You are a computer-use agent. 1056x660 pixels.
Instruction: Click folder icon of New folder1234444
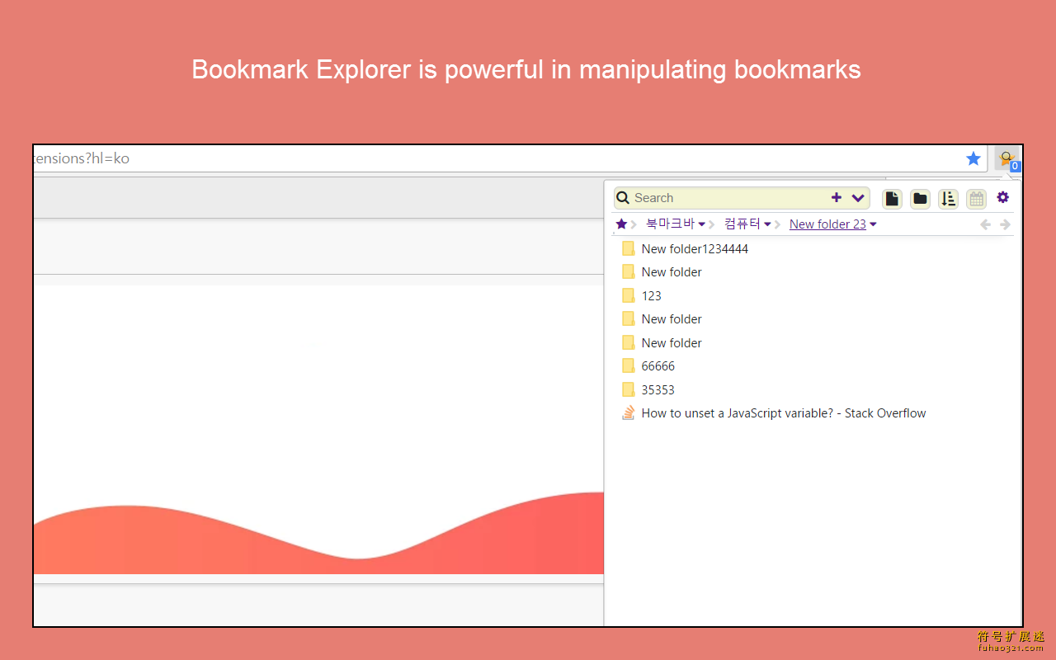pyautogui.click(x=629, y=248)
